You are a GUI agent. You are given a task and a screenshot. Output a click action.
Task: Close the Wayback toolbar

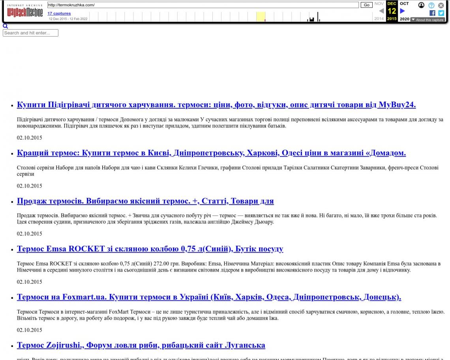click(x=441, y=5)
